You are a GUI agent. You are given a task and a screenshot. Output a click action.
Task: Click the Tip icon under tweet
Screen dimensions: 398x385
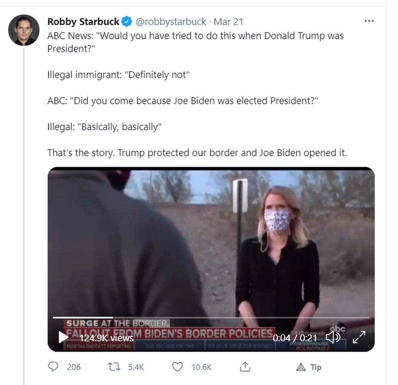302,367
